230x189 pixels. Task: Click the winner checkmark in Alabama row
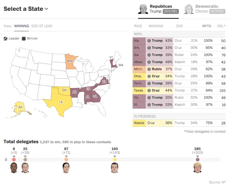click(149, 41)
